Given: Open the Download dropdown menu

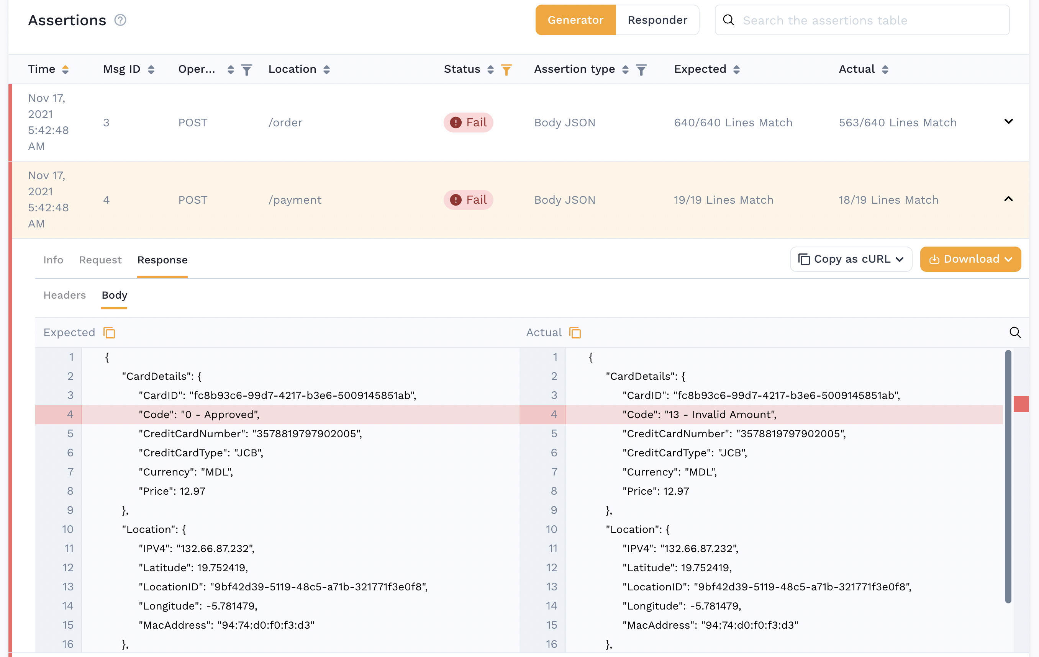Looking at the screenshot, I should click(970, 259).
